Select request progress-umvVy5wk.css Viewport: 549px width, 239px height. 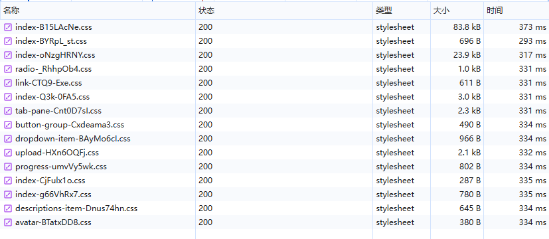tap(61, 167)
